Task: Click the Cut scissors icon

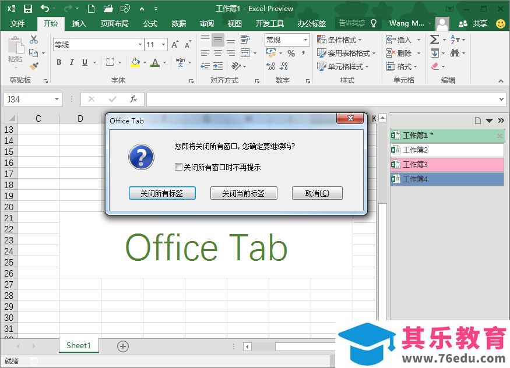Action: coord(33,40)
